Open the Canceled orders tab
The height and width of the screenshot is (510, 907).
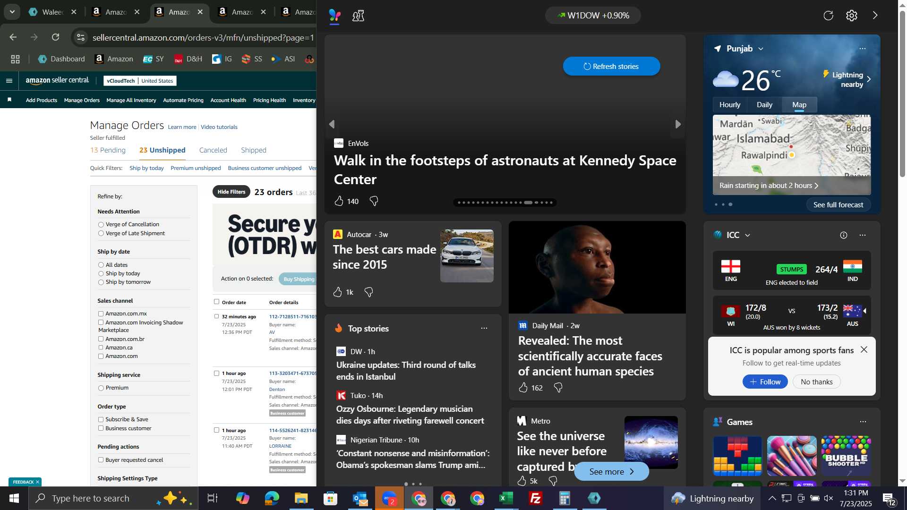(x=213, y=150)
